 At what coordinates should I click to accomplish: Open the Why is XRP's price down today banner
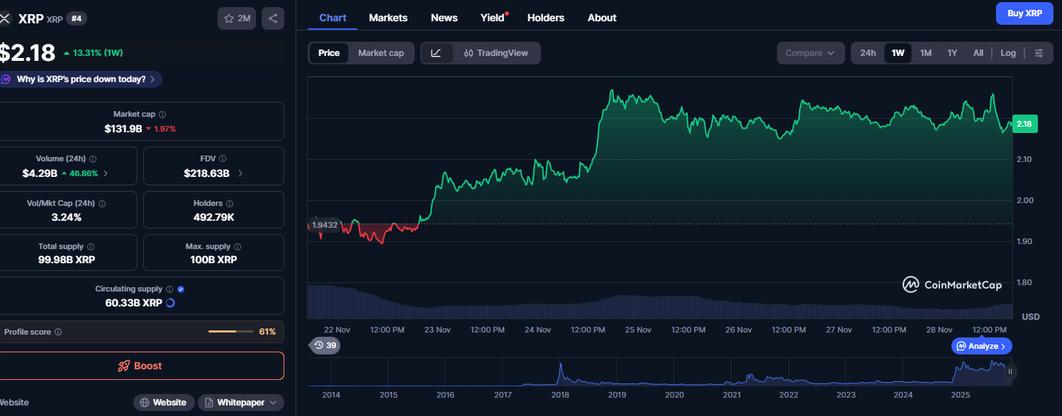pyautogui.click(x=78, y=79)
